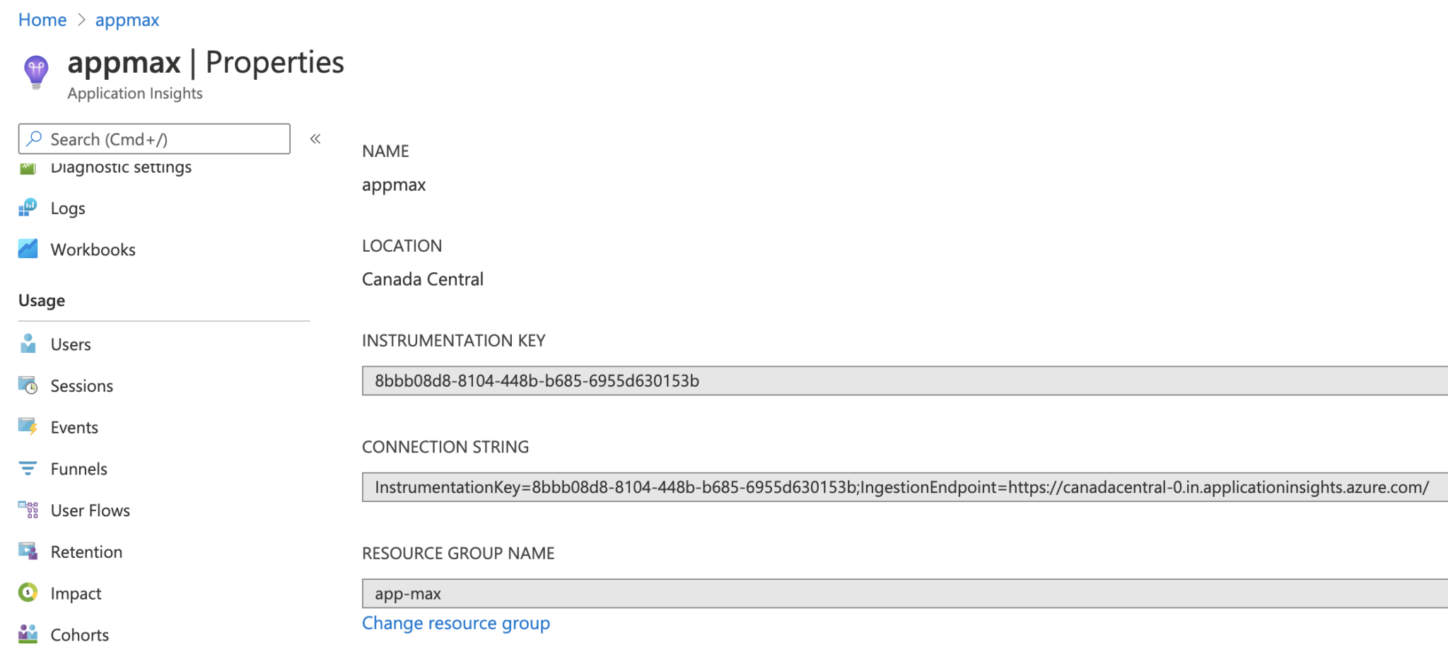Open appmax breadcrumb link

coord(127,19)
